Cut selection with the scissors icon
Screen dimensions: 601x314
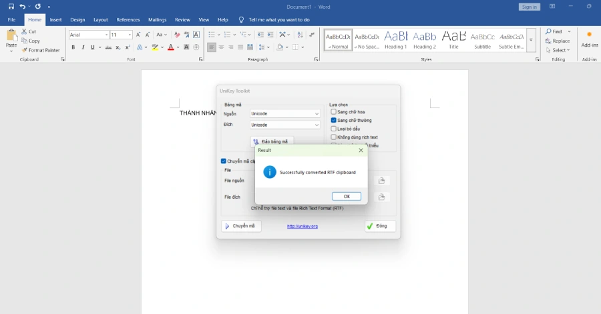(x=24, y=31)
